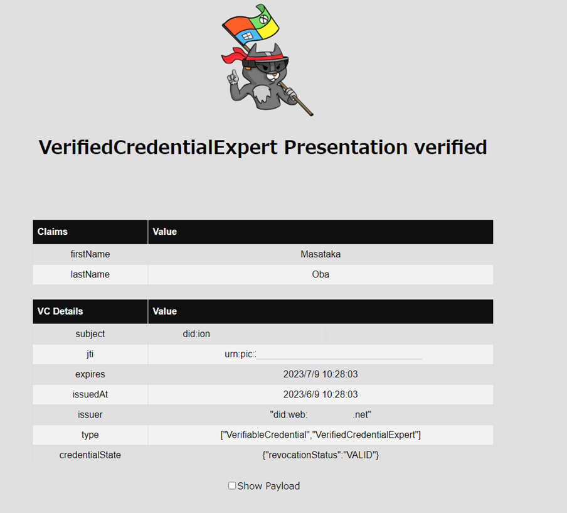This screenshot has height=513, width=567.
Task: Click the urn:pic jti value
Action: pyautogui.click(x=240, y=354)
